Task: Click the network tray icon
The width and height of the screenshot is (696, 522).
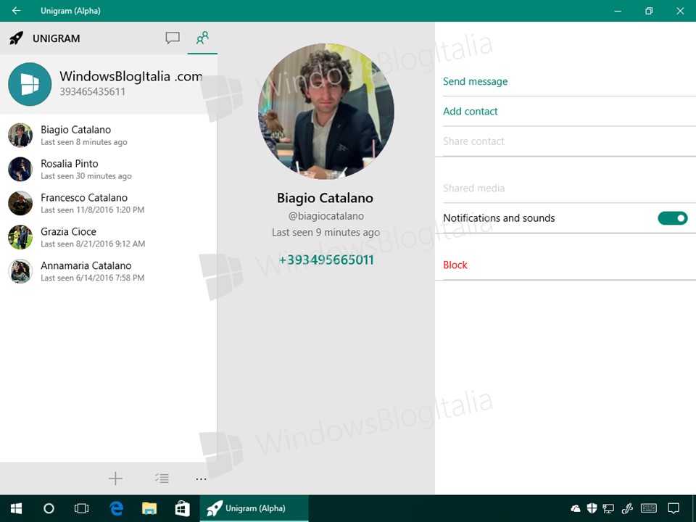Action: coord(608,508)
